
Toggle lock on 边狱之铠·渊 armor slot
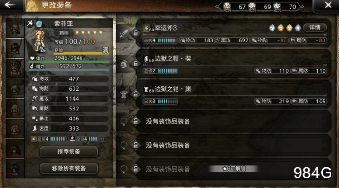[x=136, y=94]
